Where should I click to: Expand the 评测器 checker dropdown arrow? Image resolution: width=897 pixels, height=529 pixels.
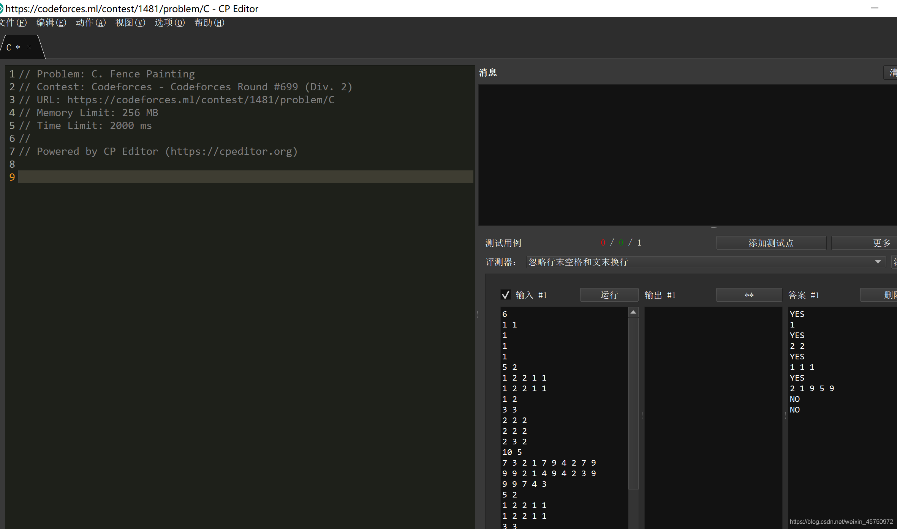(x=877, y=262)
